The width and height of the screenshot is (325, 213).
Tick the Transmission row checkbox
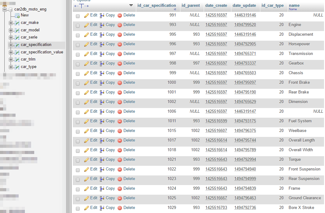[x=78, y=55]
